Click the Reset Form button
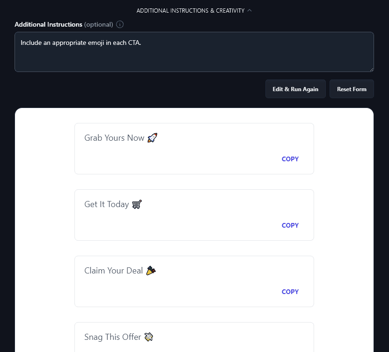389x352 pixels. [x=352, y=89]
